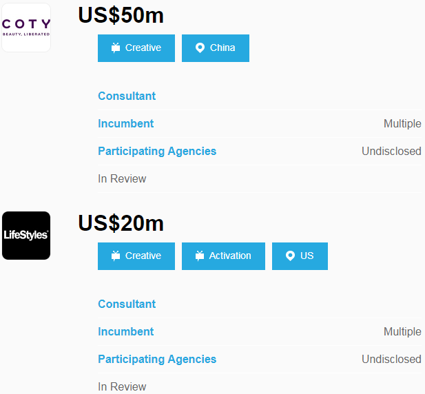Click the Multiple incumbent value for Coty

pyautogui.click(x=402, y=124)
